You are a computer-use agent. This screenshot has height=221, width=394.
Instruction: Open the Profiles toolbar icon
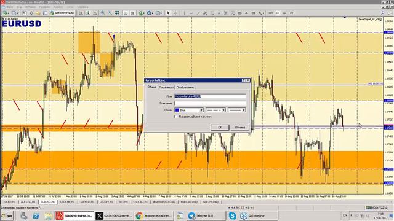(x=15, y=13)
